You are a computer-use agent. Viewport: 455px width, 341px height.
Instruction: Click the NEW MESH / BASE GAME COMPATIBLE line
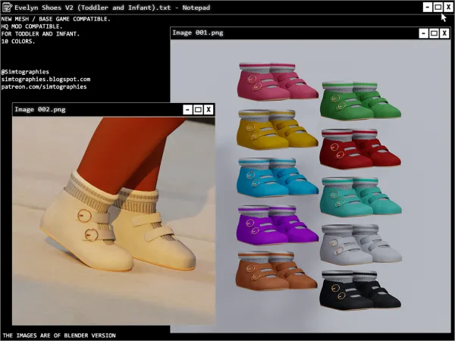[x=55, y=19]
